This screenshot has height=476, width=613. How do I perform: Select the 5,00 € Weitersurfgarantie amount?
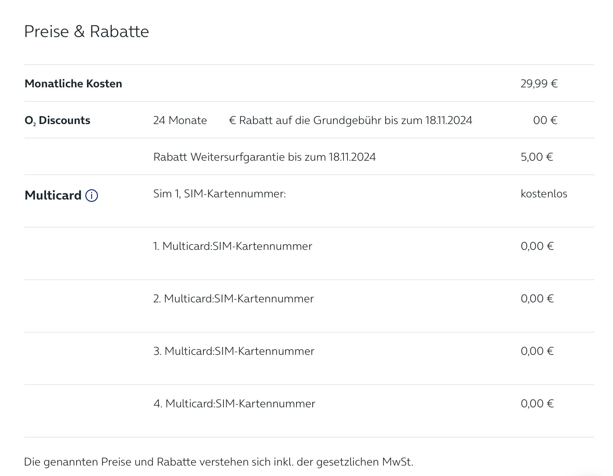click(536, 157)
